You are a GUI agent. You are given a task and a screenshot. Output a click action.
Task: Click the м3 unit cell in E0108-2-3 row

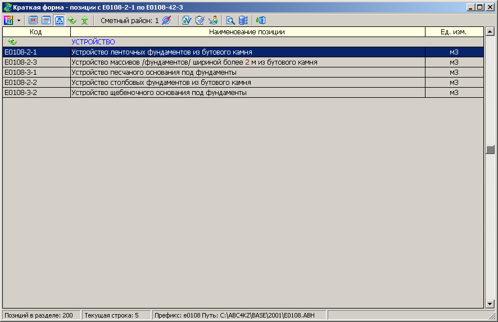[454, 62]
